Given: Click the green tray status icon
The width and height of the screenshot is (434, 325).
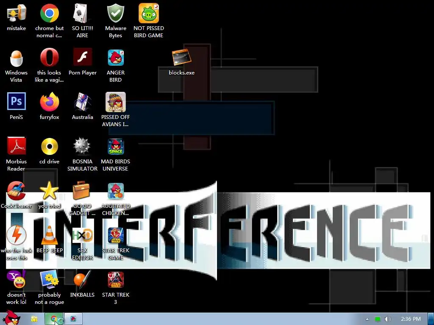Looking at the screenshot, I should click(378, 319).
